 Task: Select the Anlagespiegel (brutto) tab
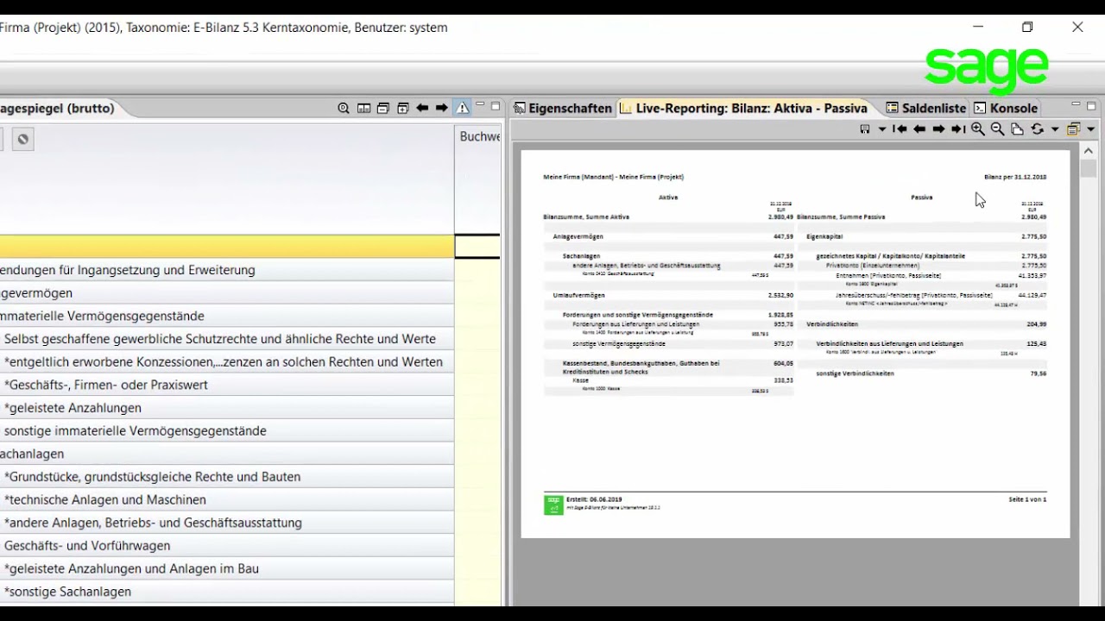(57, 108)
